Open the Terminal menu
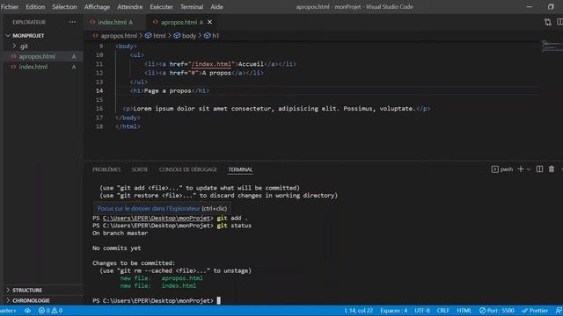Viewport: 563px width, 316px height. 192,7
